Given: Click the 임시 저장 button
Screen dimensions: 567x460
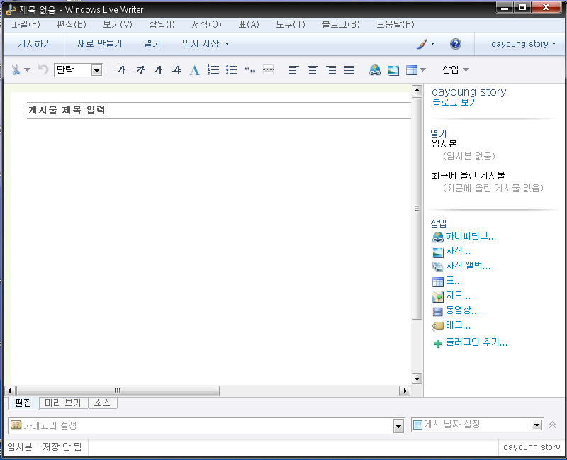Looking at the screenshot, I should [x=201, y=44].
